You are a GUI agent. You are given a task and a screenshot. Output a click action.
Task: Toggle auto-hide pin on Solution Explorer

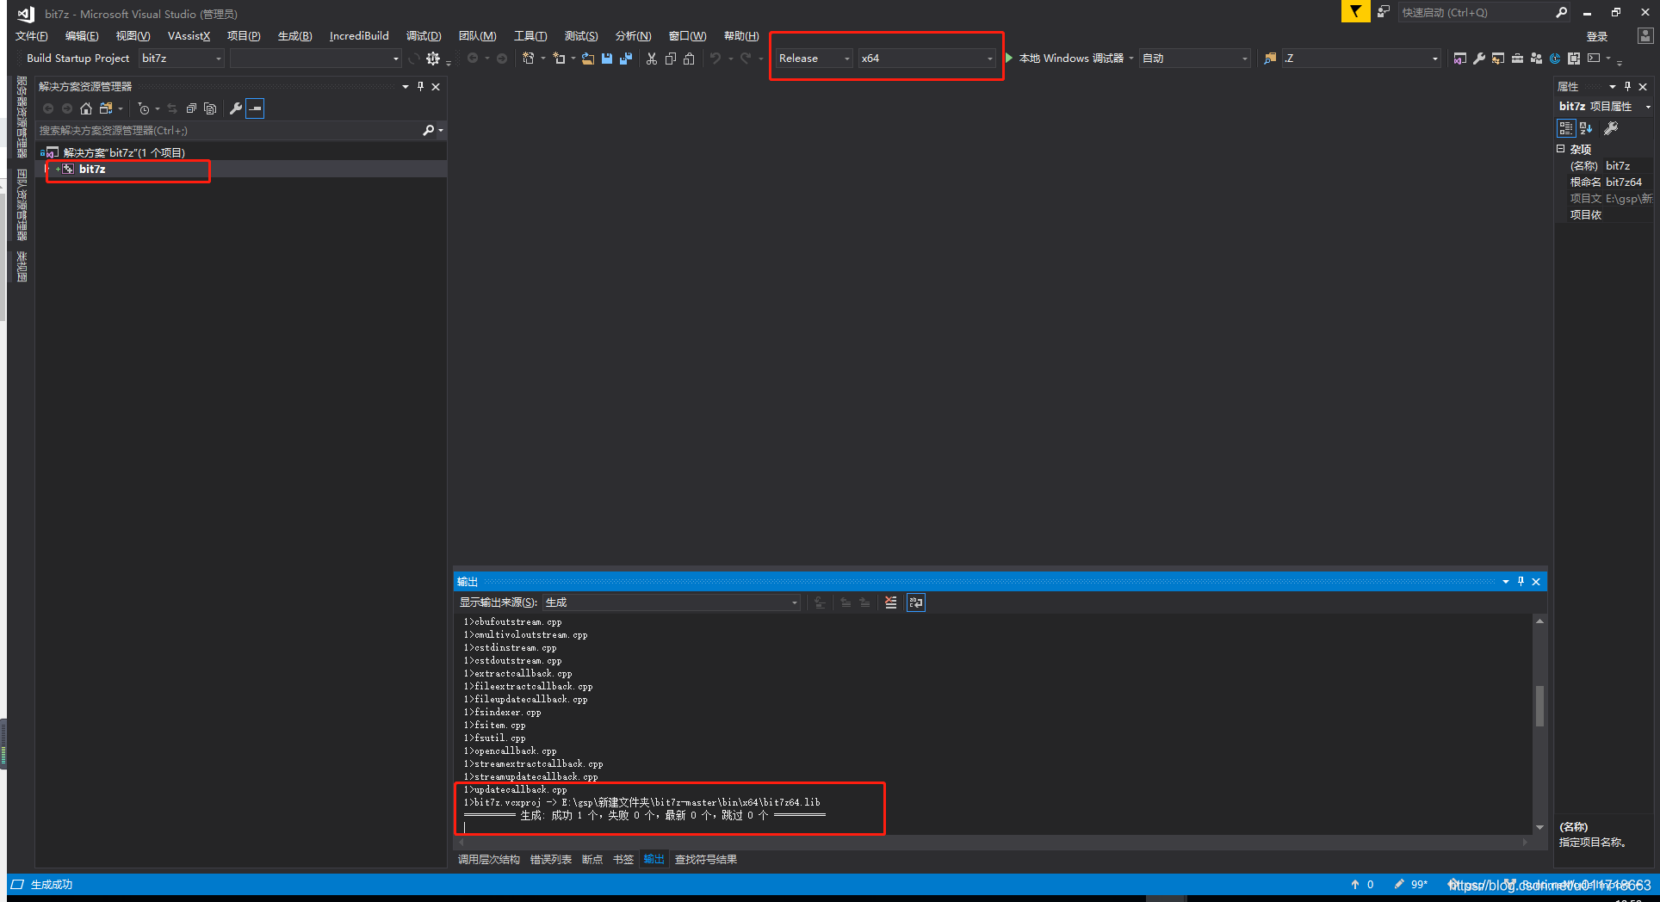[x=420, y=86]
